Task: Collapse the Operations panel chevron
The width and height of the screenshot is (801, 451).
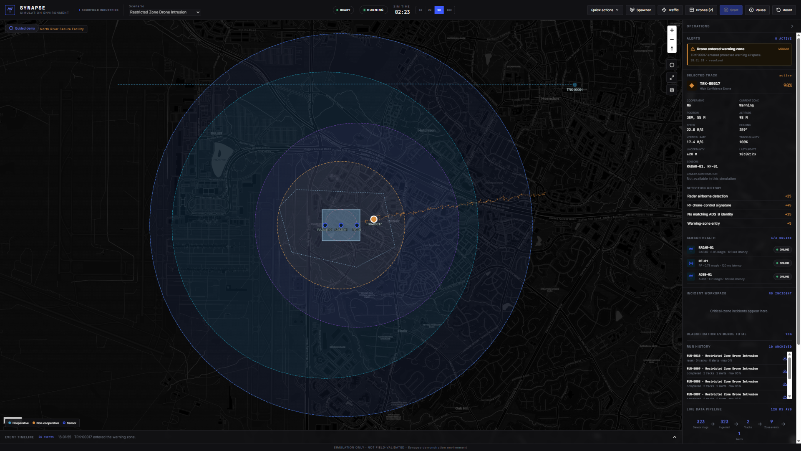Action: point(792,26)
